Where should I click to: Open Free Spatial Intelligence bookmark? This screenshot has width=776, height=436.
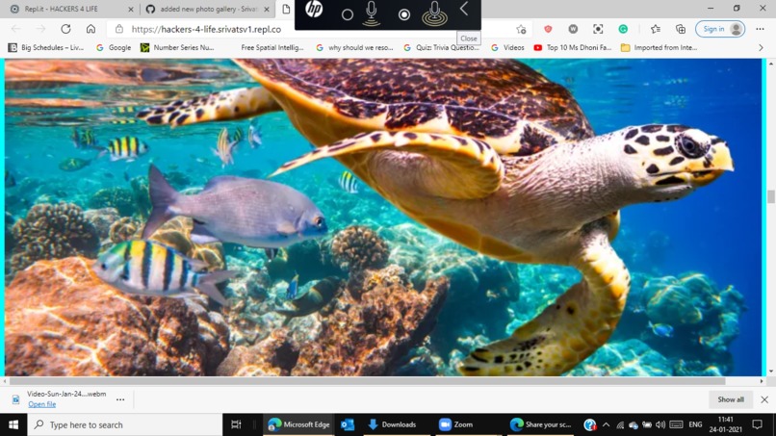(272, 47)
